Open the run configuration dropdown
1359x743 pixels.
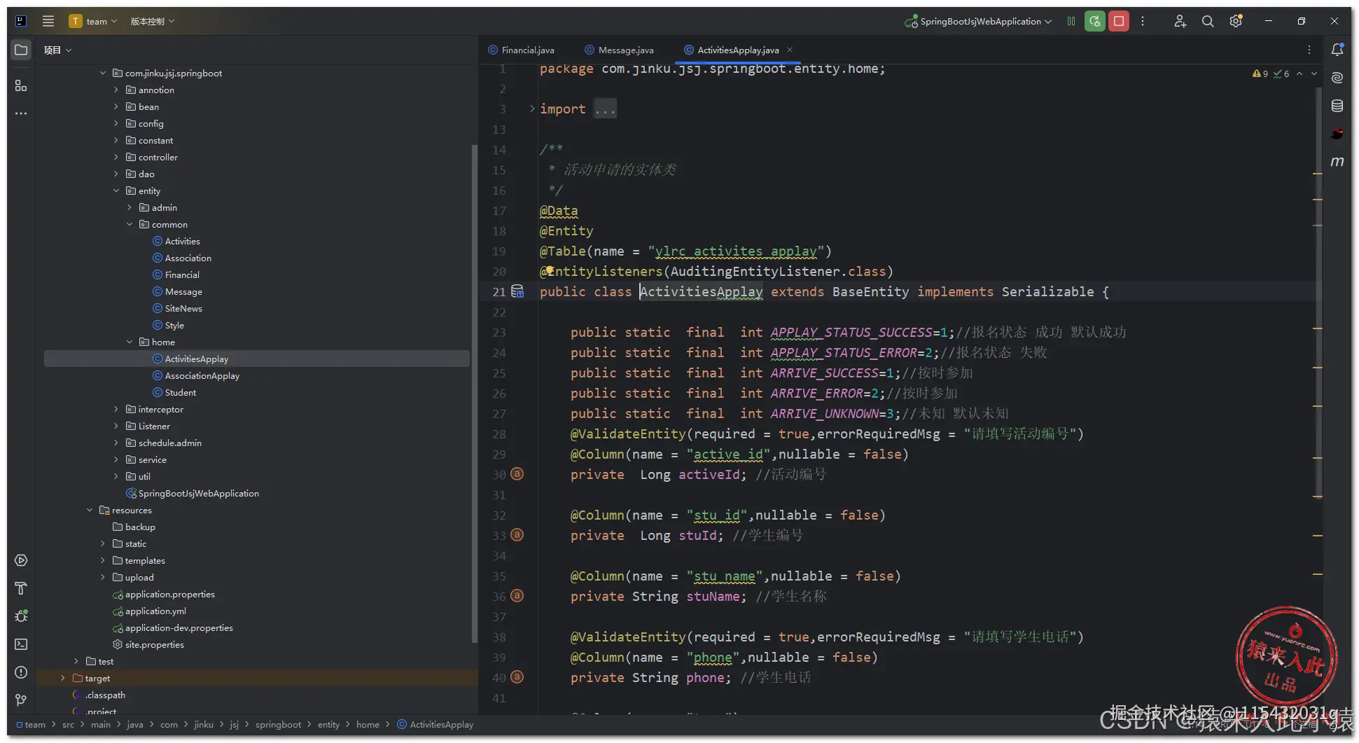(x=978, y=21)
